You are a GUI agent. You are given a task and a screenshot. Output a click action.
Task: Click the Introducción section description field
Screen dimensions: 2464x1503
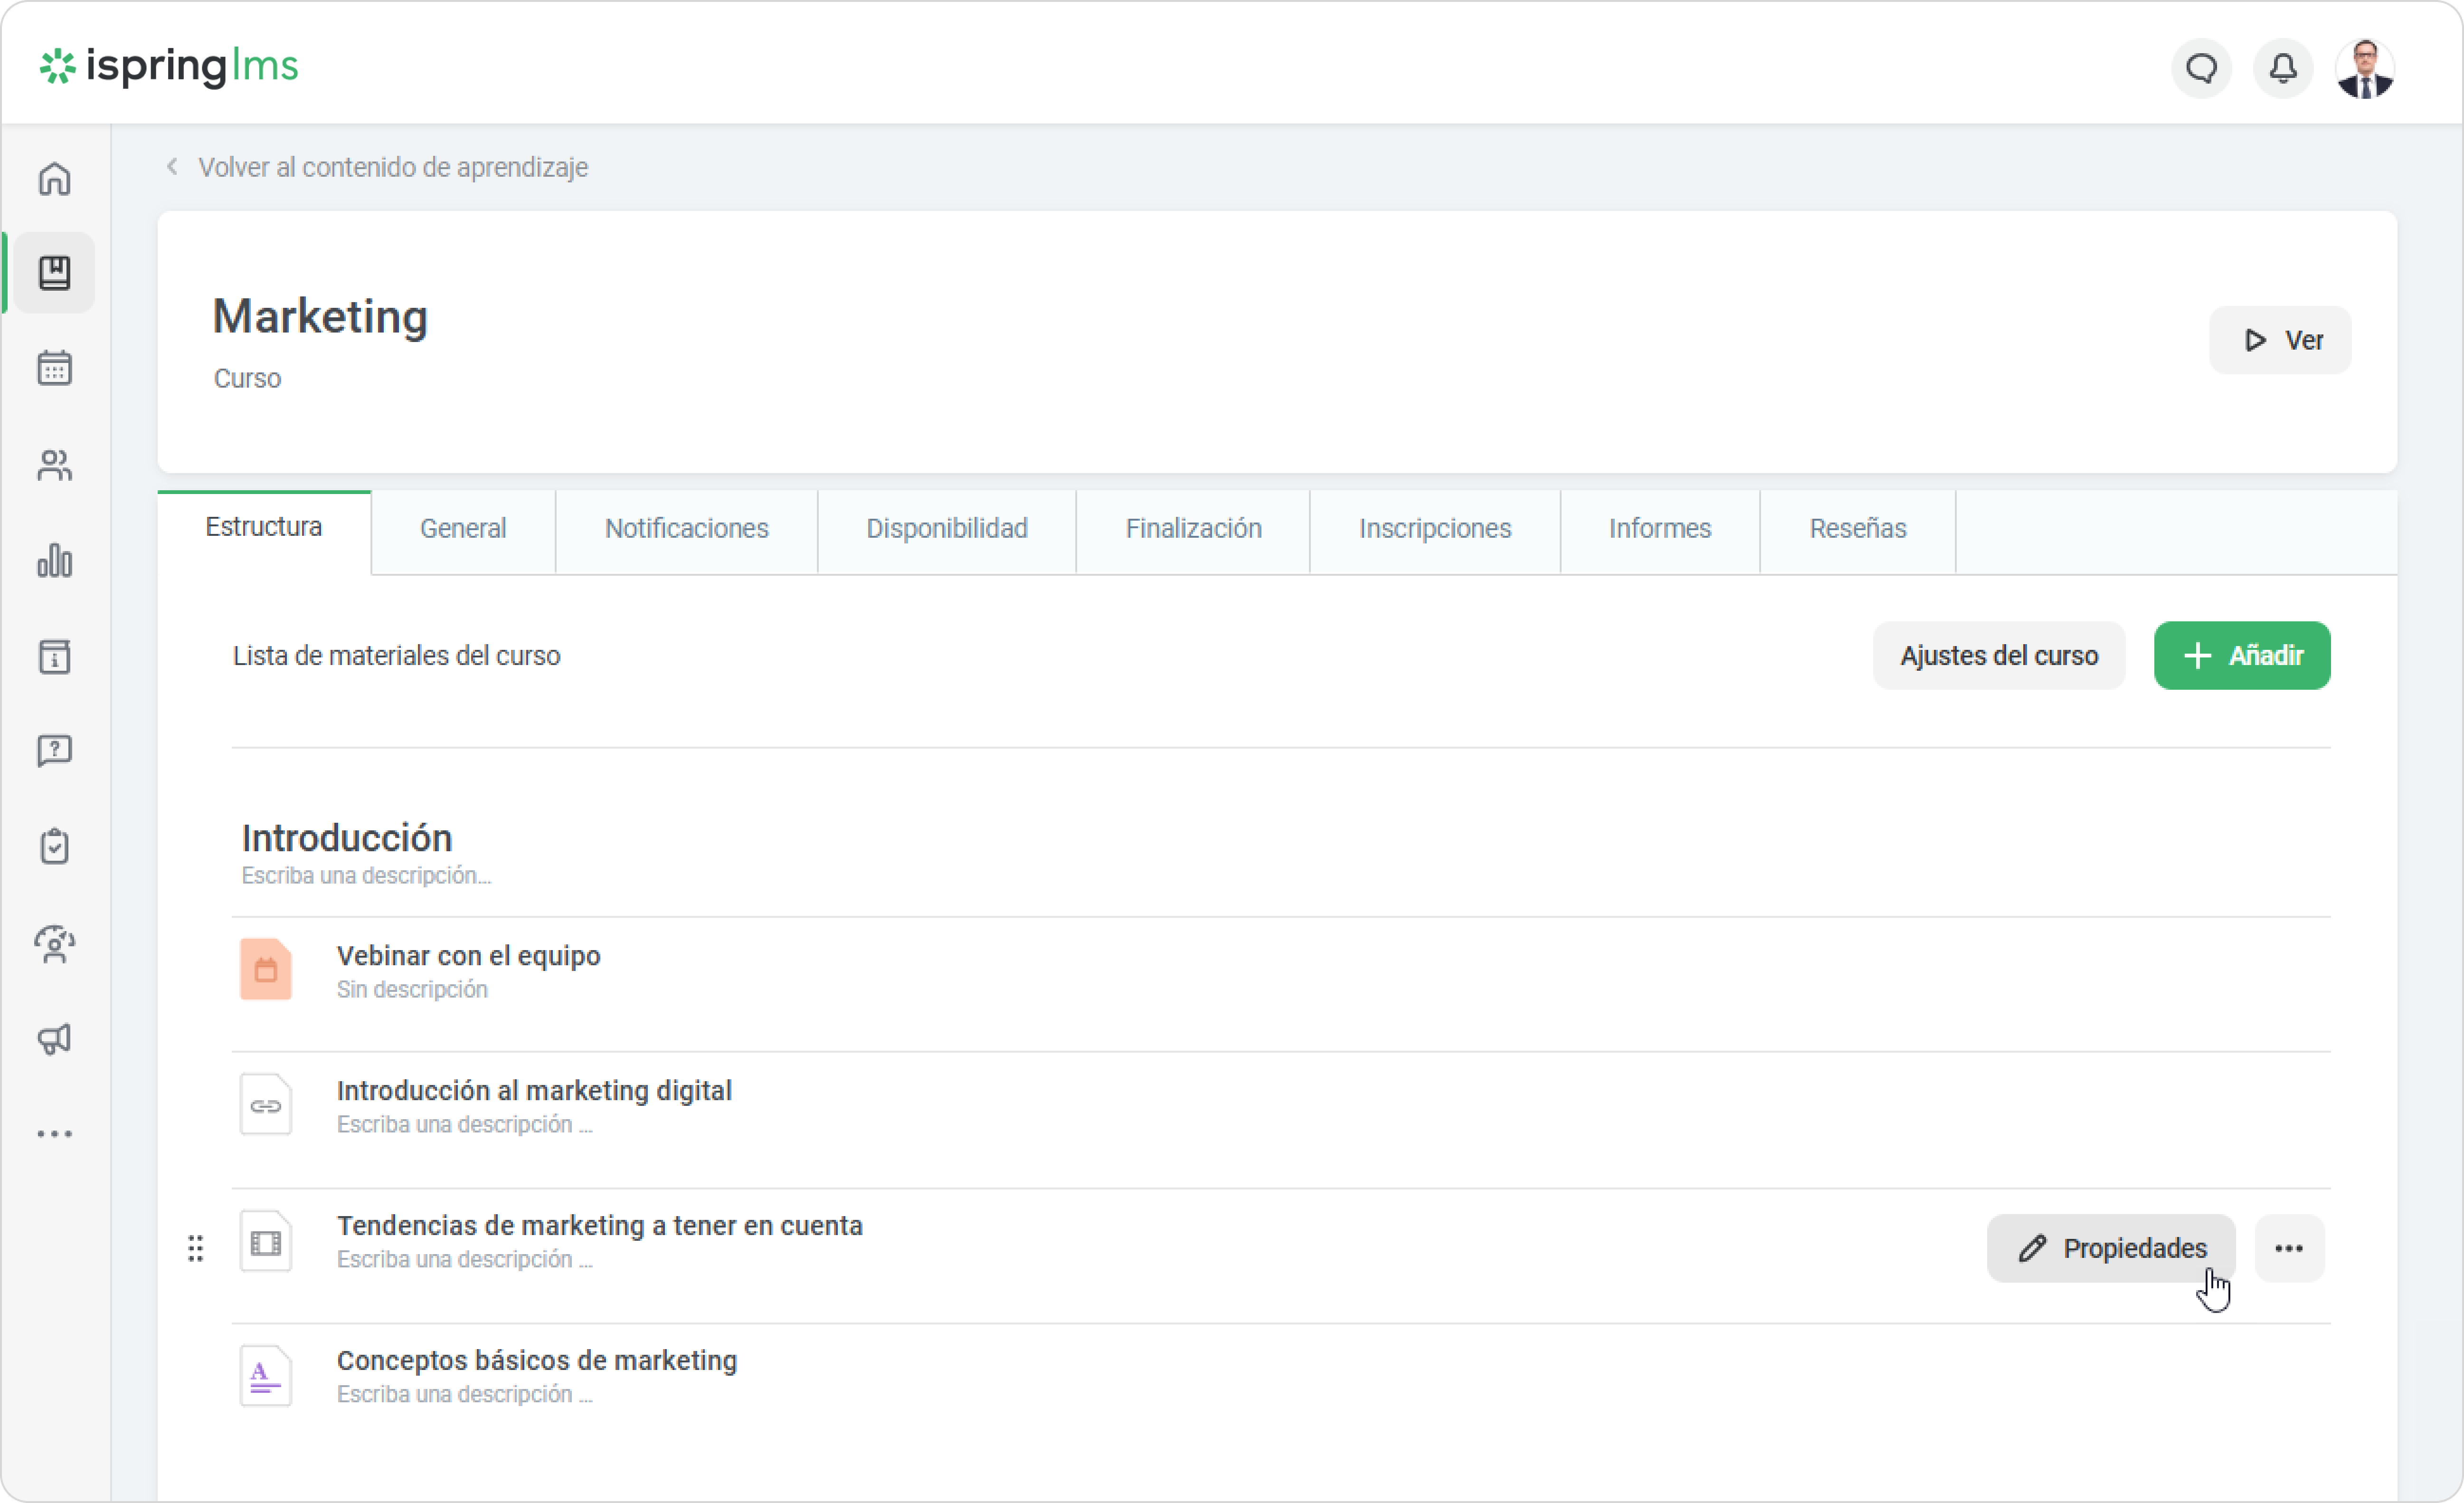coord(366,876)
